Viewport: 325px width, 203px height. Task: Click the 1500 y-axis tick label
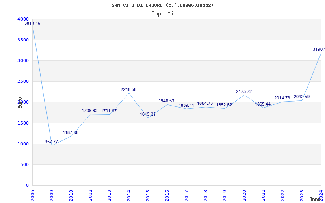tap(23, 123)
